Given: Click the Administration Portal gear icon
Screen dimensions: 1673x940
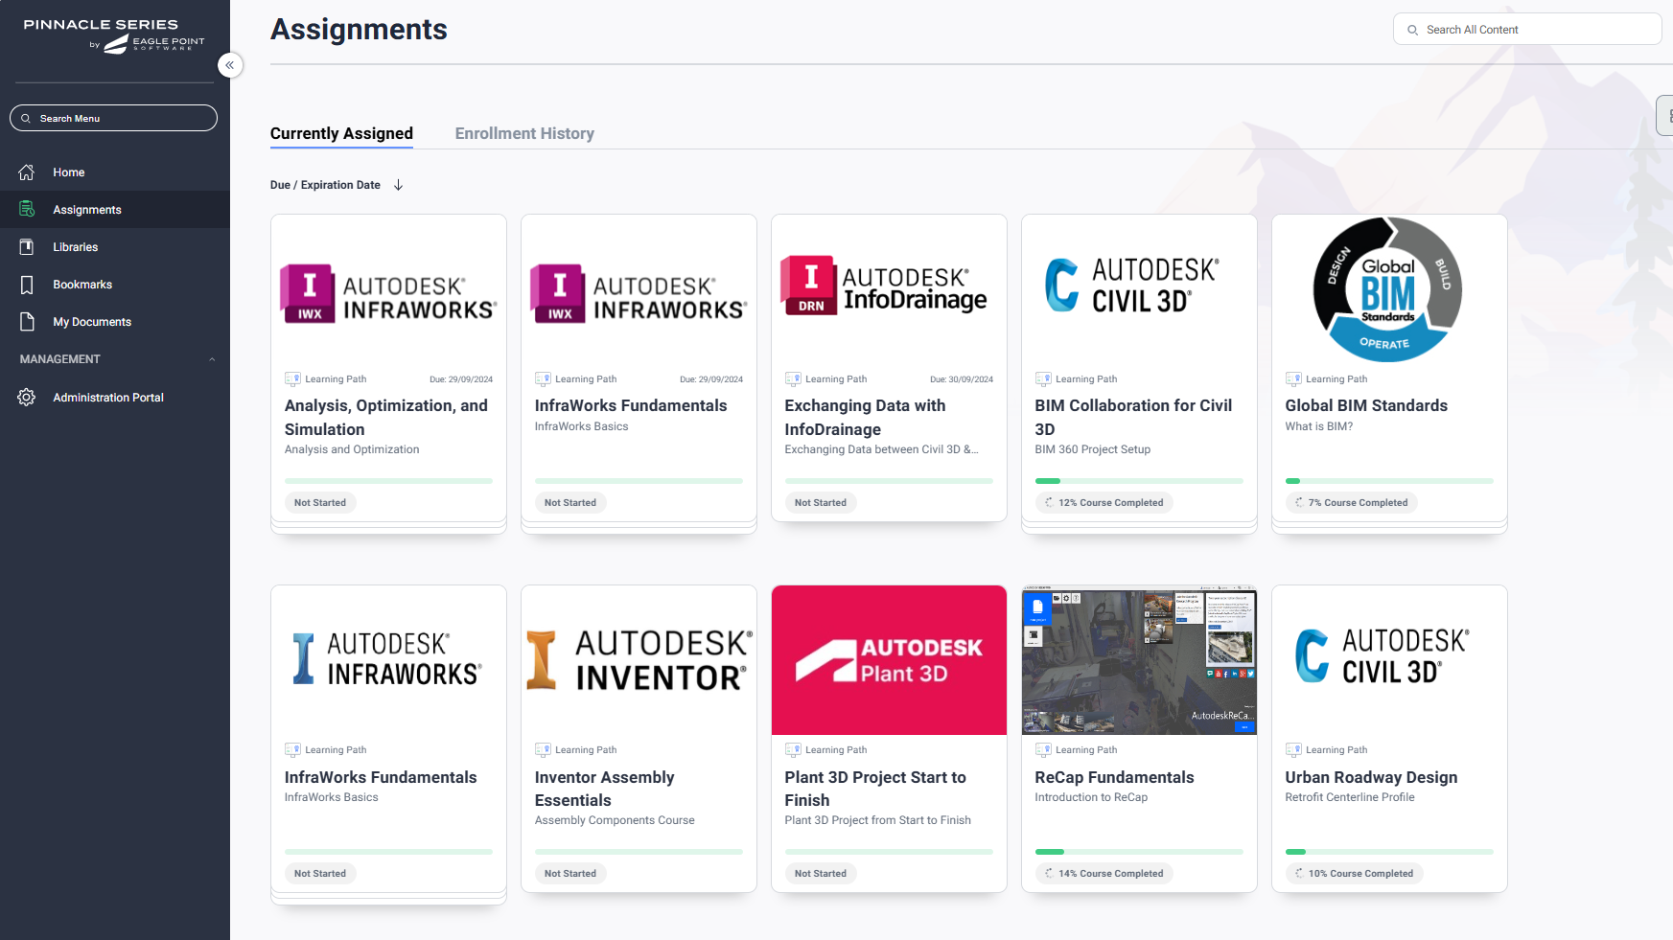Looking at the screenshot, I should pyautogui.click(x=27, y=397).
